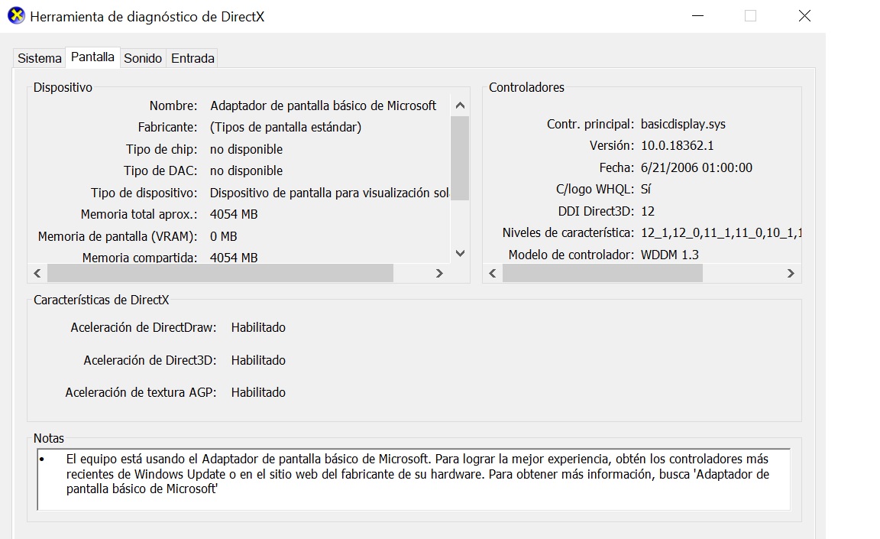Click the Niveles de característica value list
Viewport: 880px width, 539px height.
721,232
